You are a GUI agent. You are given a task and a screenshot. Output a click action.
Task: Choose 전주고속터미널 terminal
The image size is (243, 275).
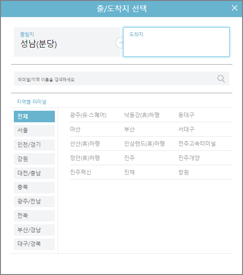tap(197, 144)
